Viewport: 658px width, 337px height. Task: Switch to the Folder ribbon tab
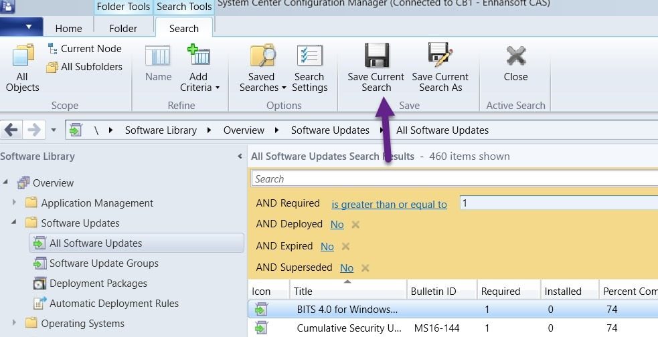click(x=123, y=29)
